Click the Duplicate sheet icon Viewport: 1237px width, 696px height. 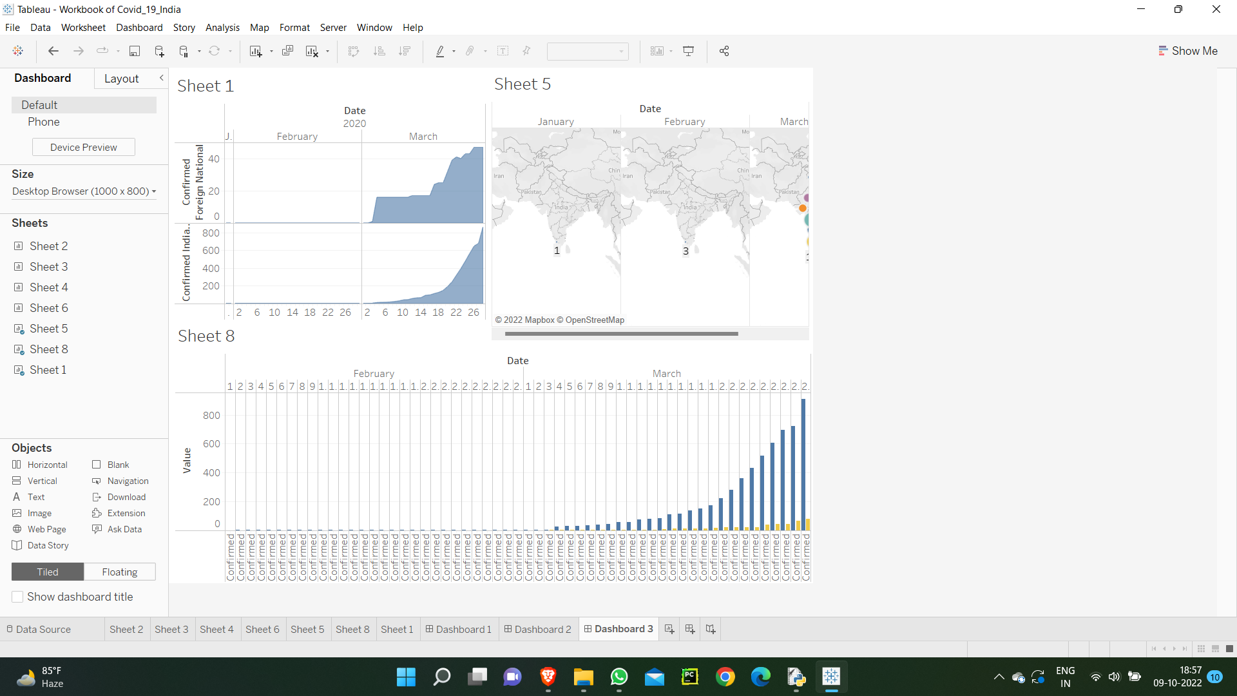tap(287, 51)
